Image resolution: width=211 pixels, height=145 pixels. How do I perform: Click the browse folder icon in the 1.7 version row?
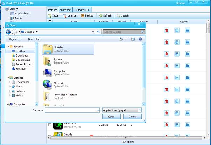[x=187, y=125]
